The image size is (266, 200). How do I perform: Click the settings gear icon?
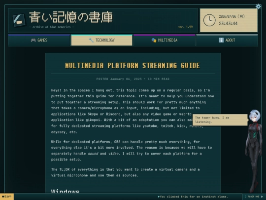[x=258, y=6]
